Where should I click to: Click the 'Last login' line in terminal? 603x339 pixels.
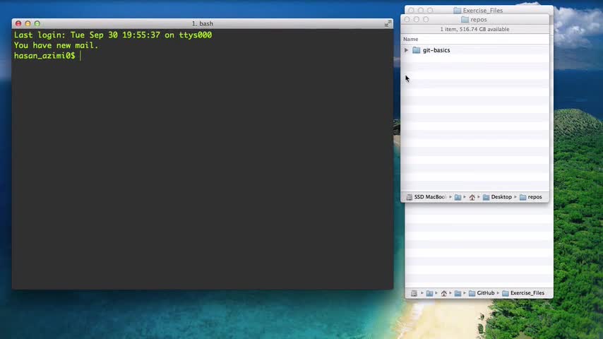[x=113, y=35]
